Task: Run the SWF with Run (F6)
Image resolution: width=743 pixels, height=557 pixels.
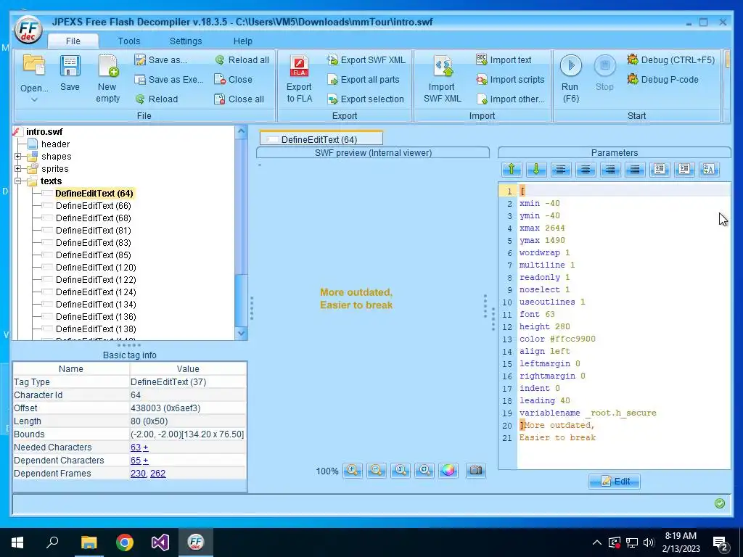Action: (570, 78)
